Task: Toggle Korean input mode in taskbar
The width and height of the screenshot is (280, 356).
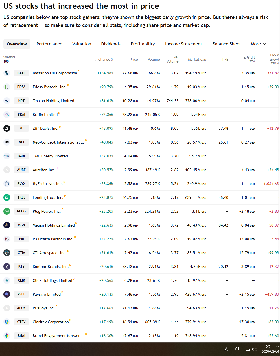Action: point(237,349)
